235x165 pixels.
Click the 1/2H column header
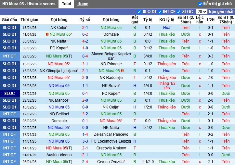pos(210,20)
